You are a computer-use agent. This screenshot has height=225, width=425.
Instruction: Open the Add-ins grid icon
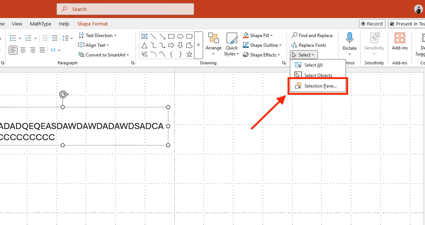tap(400, 38)
